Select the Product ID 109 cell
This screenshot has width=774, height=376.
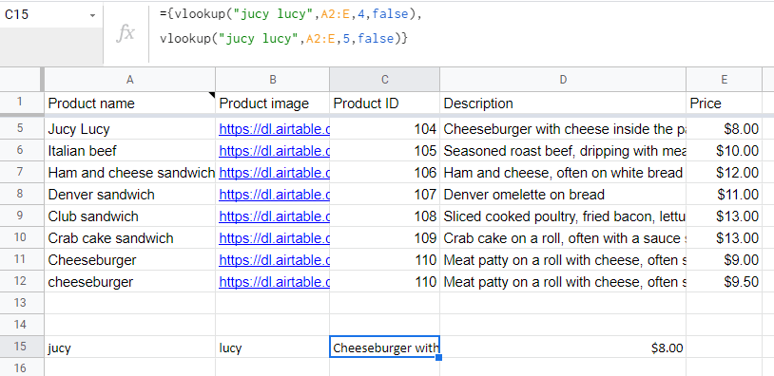click(x=384, y=238)
